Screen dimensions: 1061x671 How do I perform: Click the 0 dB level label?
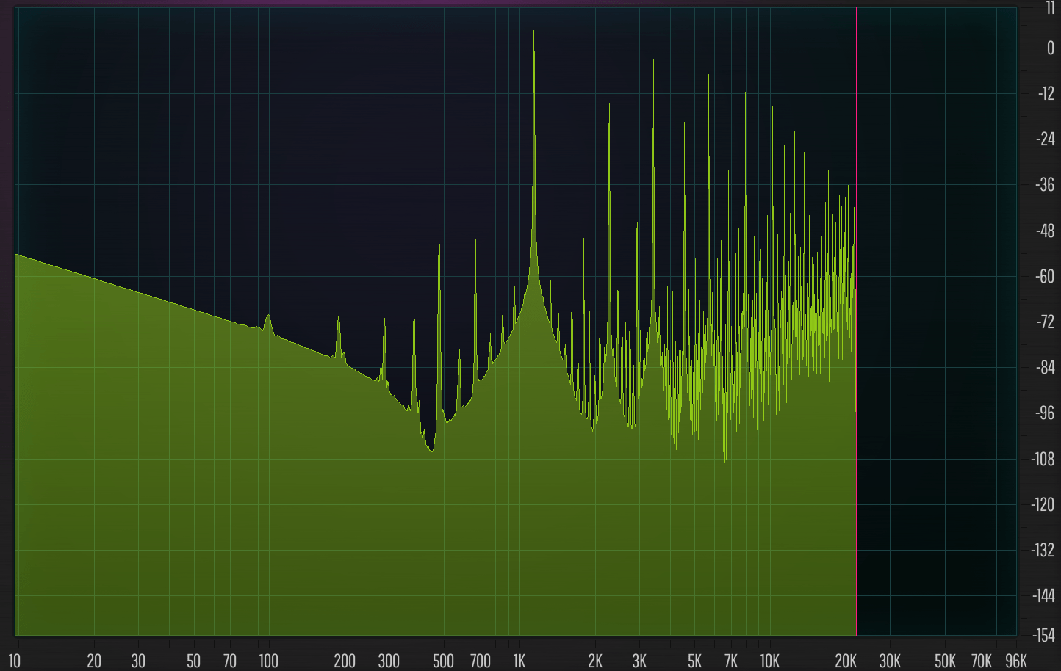1050,48
